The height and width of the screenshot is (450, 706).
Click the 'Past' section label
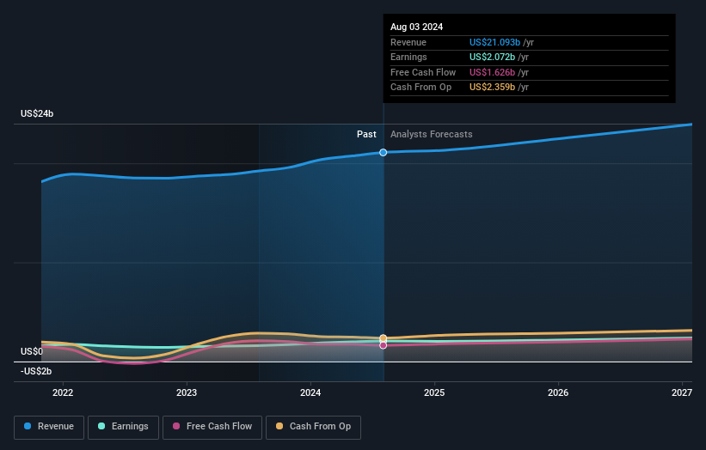366,135
